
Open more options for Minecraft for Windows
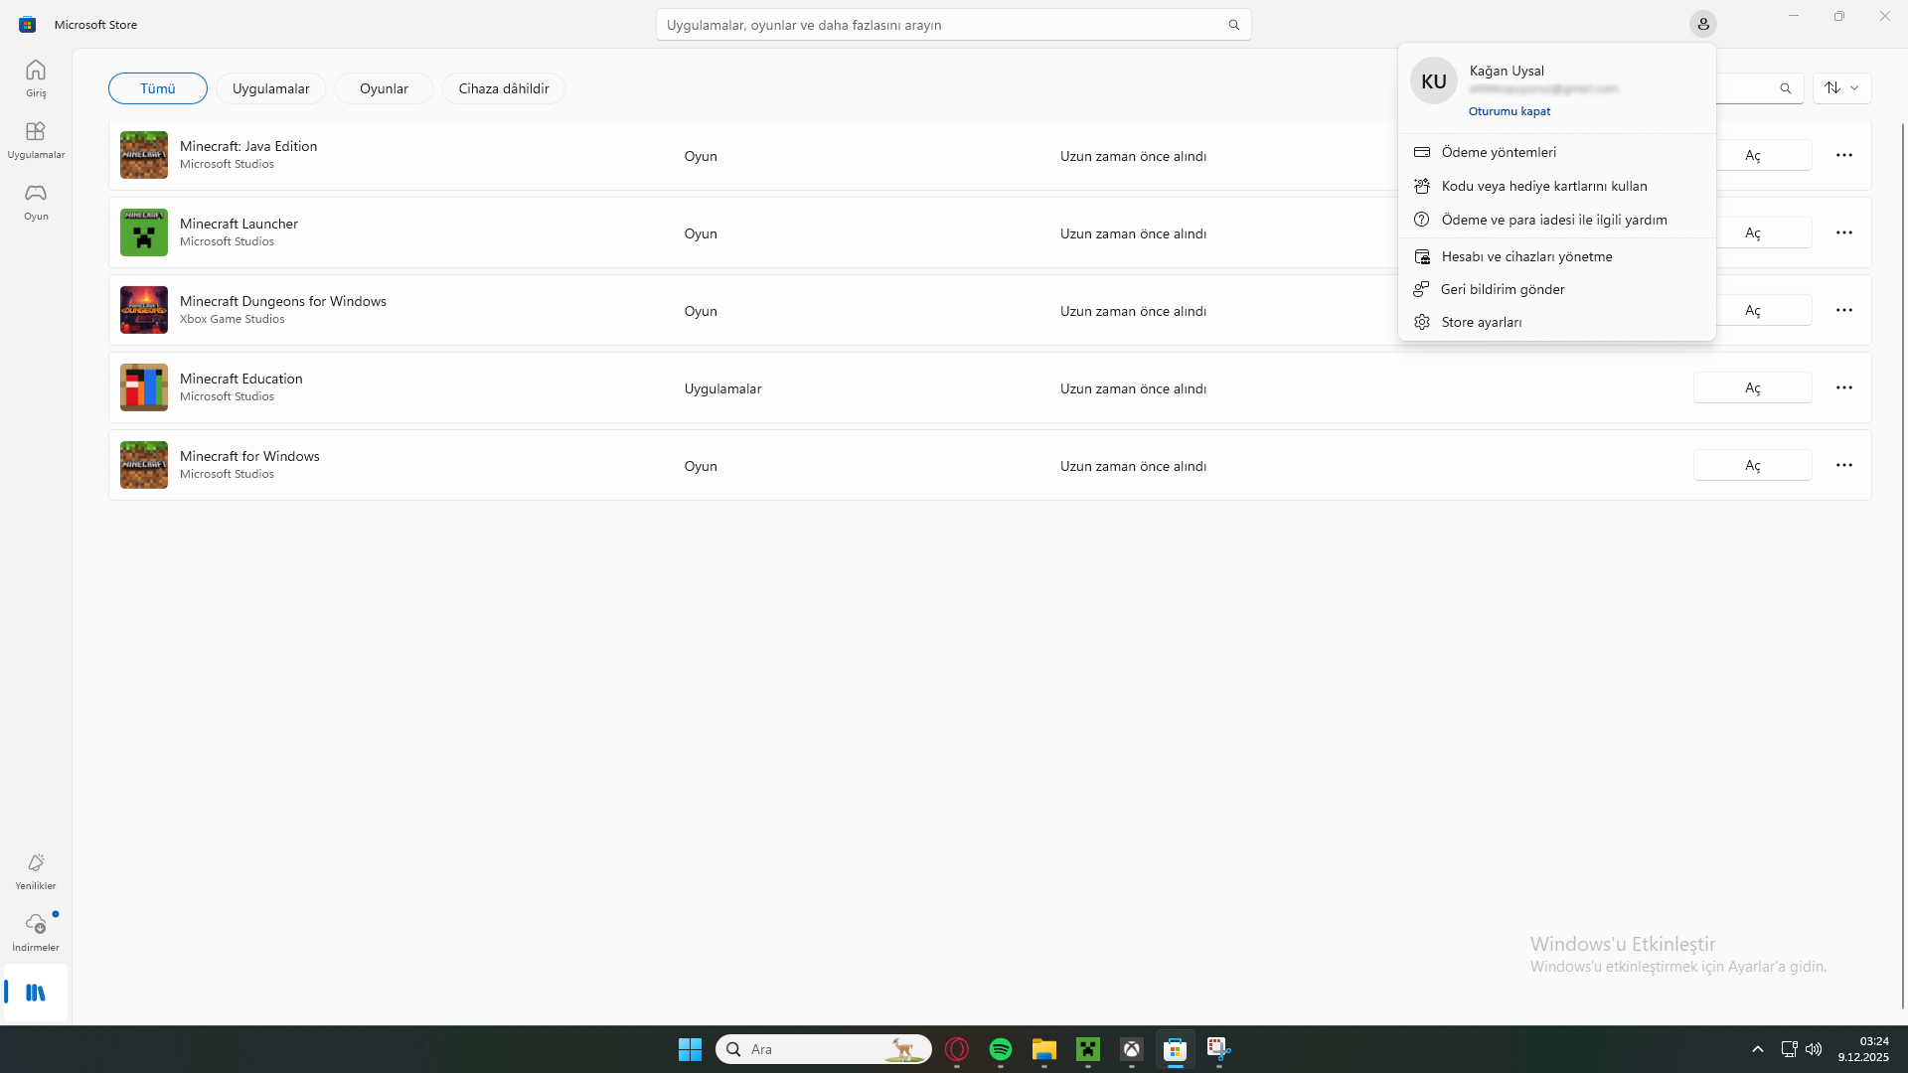point(1844,465)
